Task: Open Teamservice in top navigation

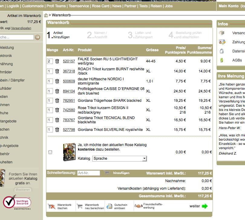Action: 79,6
